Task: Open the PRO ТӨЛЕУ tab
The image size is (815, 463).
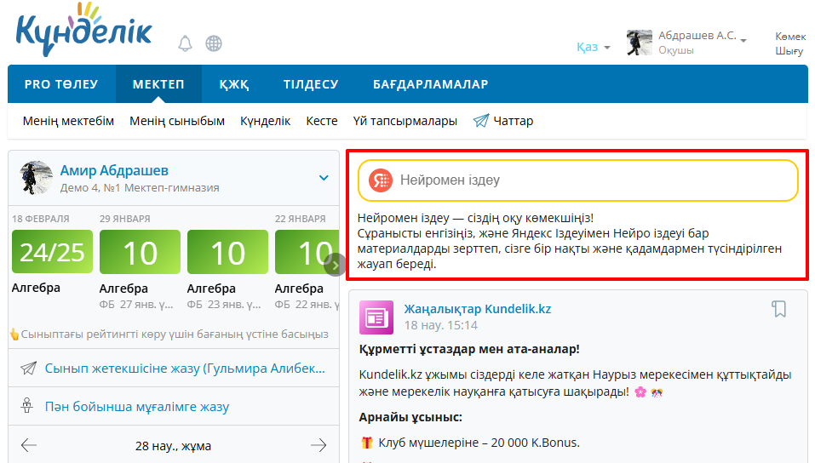Action: 61,84
